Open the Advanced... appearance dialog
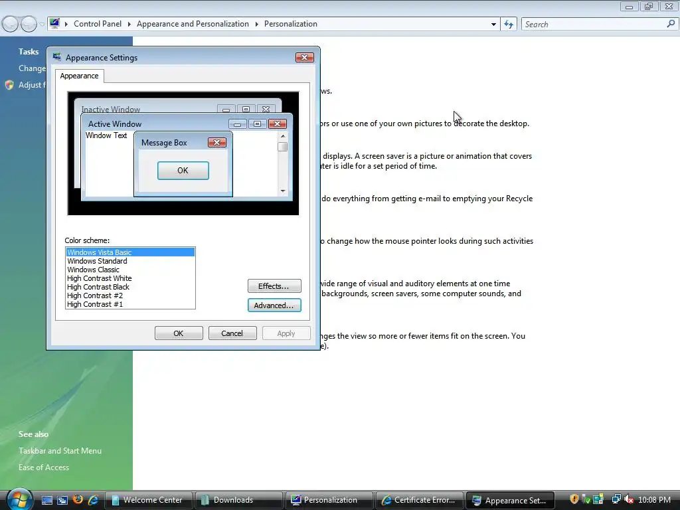This screenshot has width=680, height=510. pyautogui.click(x=274, y=305)
